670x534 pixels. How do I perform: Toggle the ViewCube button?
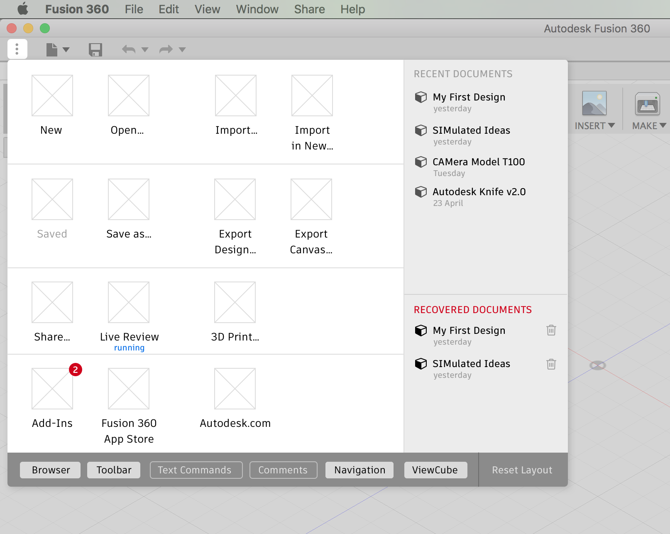[x=435, y=470]
